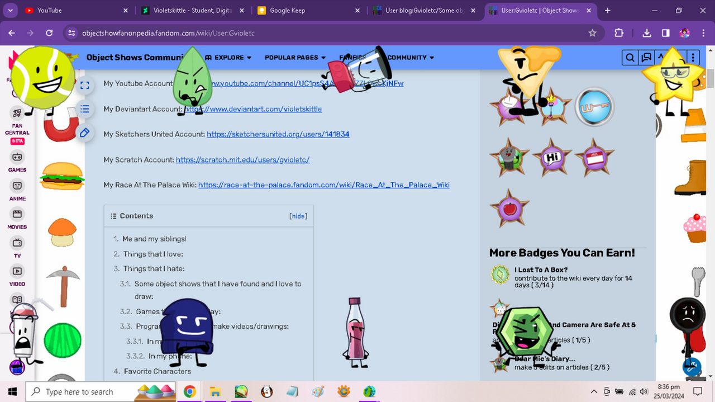The height and width of the screenshot is (402, 715).
Task: Go to Object Shows Community home
Action: 136,58
